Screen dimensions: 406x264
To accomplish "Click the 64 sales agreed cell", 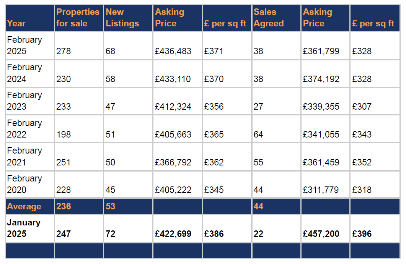I will (x=258, y=134).
